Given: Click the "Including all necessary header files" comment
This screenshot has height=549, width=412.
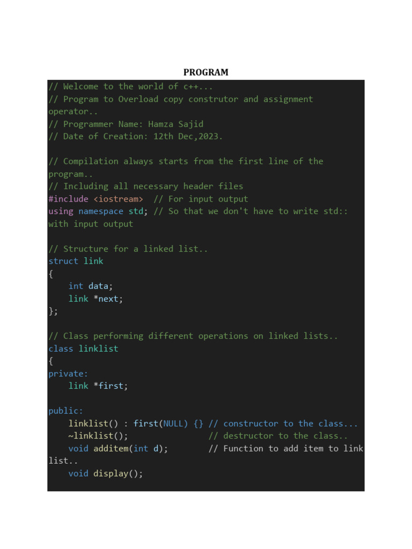Looking at the screenshot, I should pos(145,187).
